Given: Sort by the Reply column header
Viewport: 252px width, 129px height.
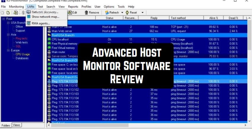Looking at the screenshot, I should [x=154, y=18].
